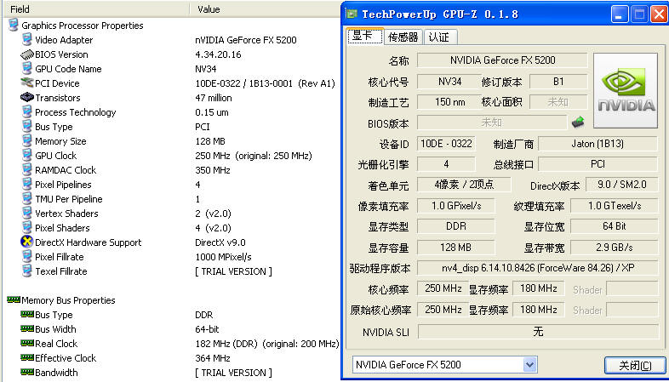Click the Process Technology row icon
669x382 pixels.
point(27,112)
